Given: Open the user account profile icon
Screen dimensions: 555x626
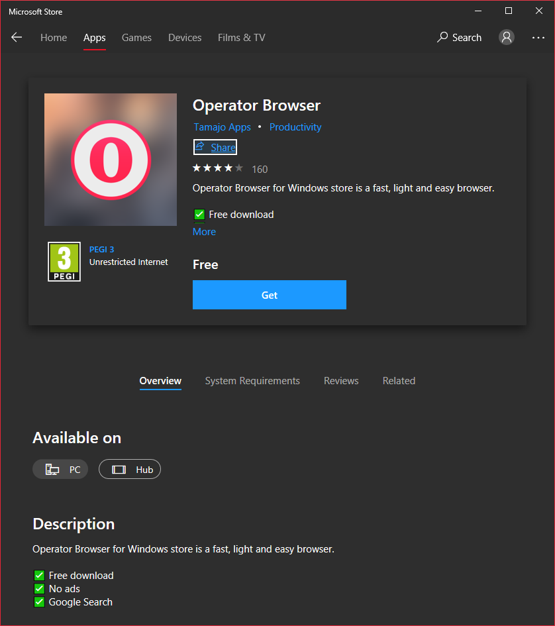Looking at the screenshot, I should 506,38.
